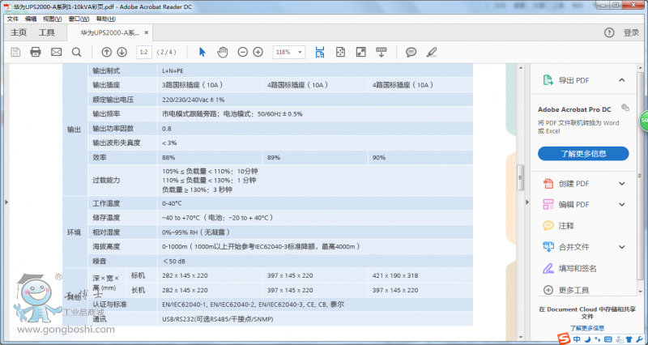The image size is (648, 345).
Task: Follow the bottom 了解更多信息 link
Action: pos(586,328)
